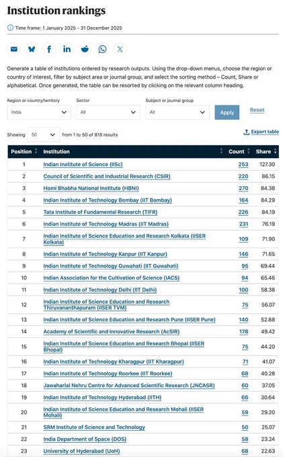
Task: Open the Subject or journal group dropdown
Action: [x=177, y=112]
